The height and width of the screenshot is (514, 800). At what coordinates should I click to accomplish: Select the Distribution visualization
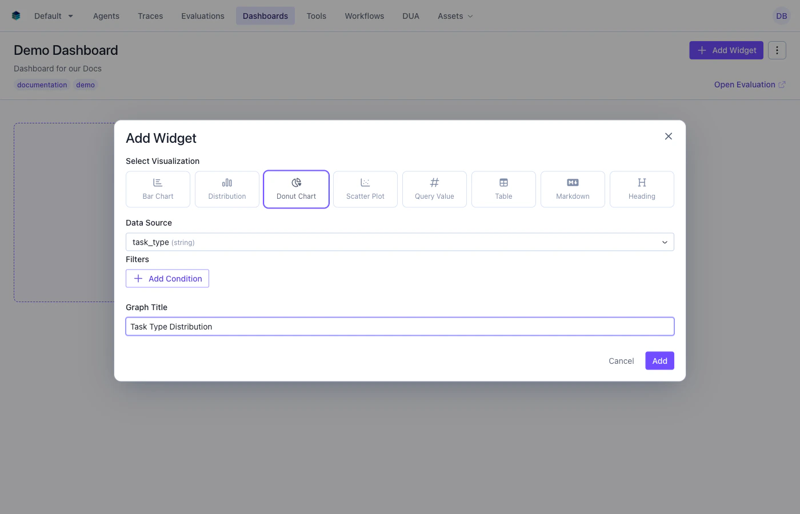point(227,189)
